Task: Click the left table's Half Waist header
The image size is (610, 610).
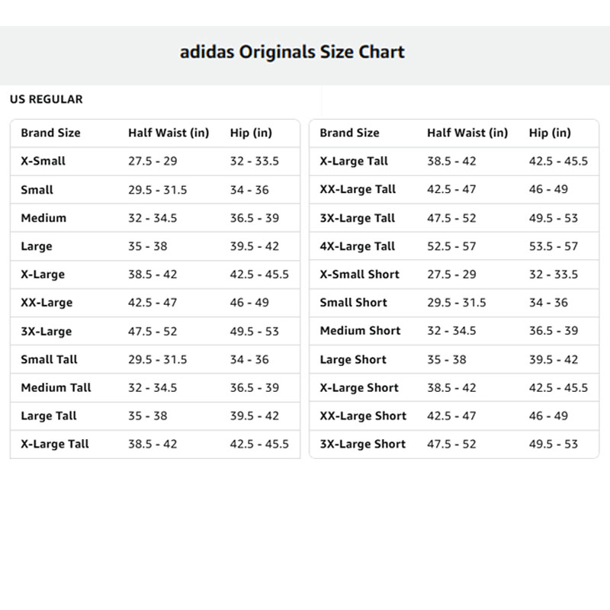Action: (168, 133)
